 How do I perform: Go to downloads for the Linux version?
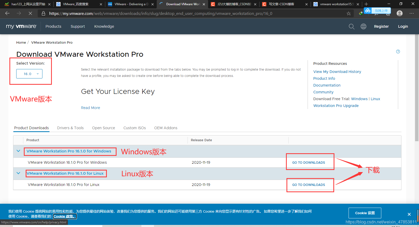(308, 185)
